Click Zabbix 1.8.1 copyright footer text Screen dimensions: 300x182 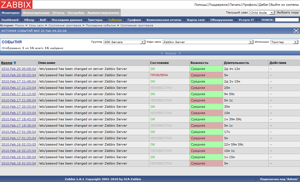pyautogui.click(x=103, y=179)
